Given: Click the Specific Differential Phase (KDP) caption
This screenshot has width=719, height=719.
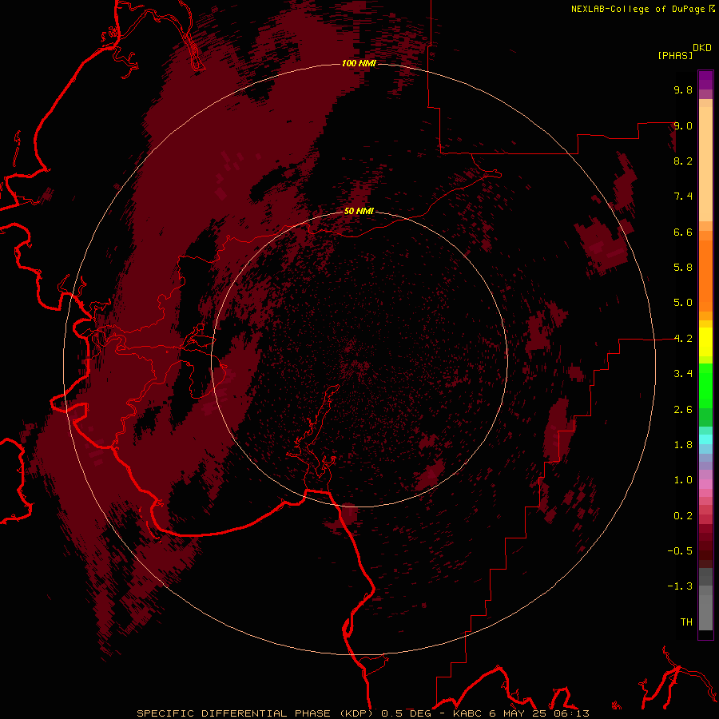Looking at the screenshot, I should (x=256, y=713).
